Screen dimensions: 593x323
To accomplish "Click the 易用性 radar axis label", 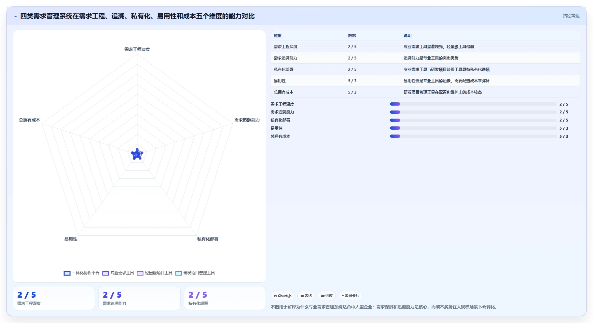I will tap(71, 239).
